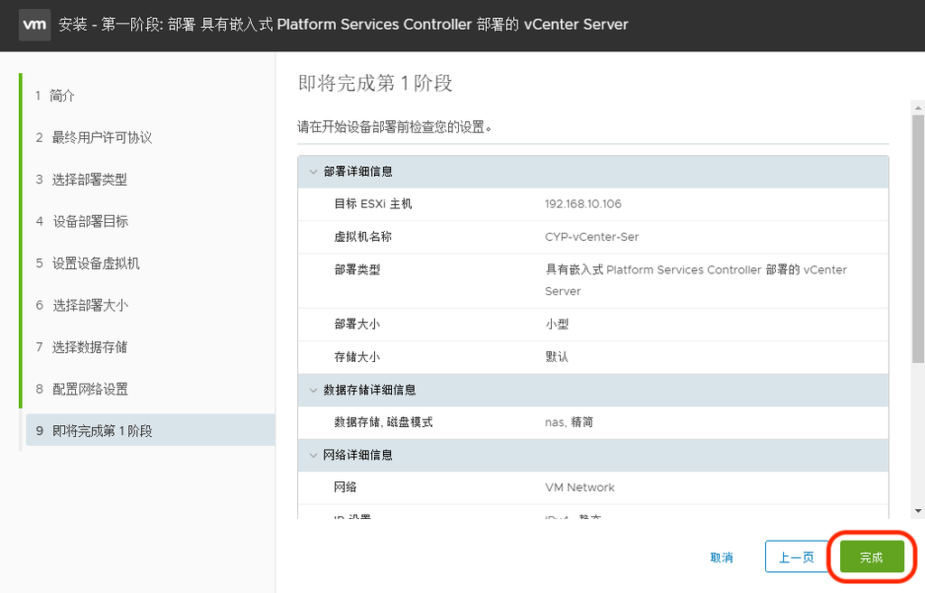Click the 完成 button to finish stage 1
This screenshot has width=925, height=593.
[x=870, y=557]
